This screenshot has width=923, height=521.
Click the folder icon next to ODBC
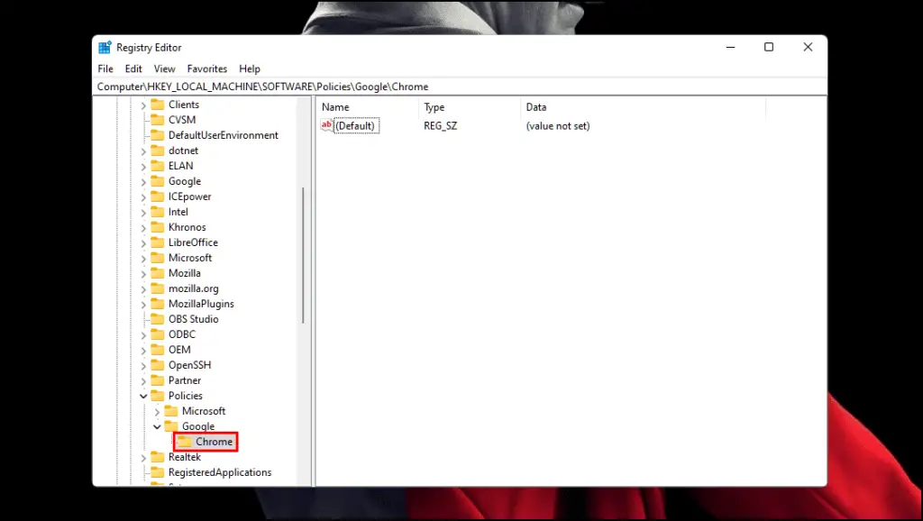(157, 334)
